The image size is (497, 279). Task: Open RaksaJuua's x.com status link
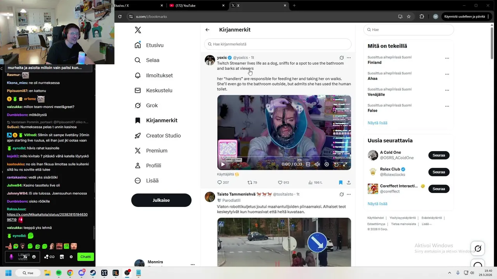[x=47, y=217]
